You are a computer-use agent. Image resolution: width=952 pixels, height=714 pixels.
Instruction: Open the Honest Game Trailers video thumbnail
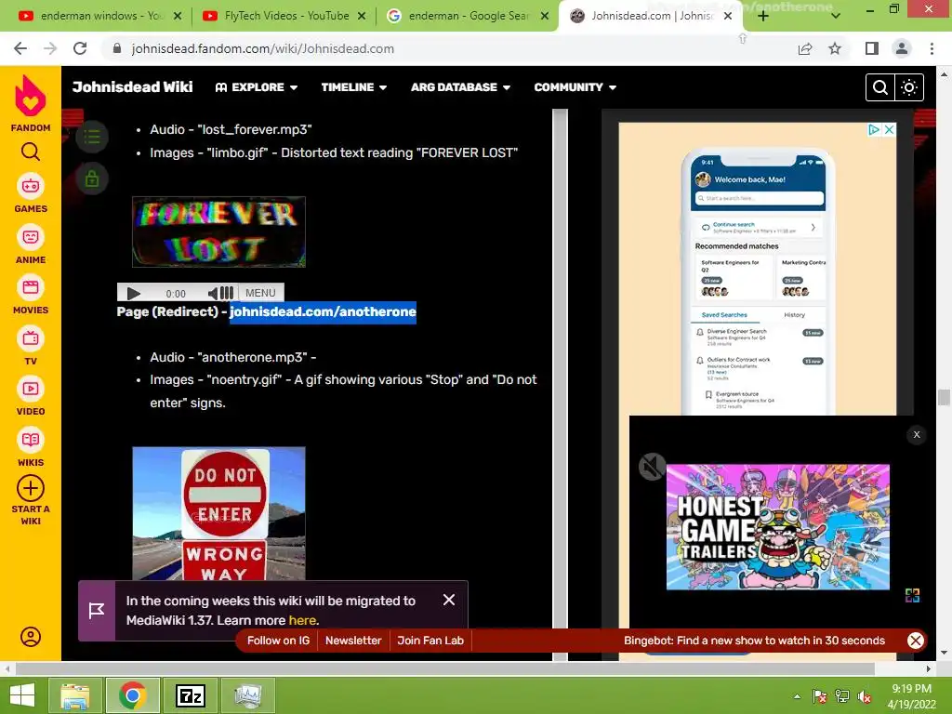pos(778,527)
